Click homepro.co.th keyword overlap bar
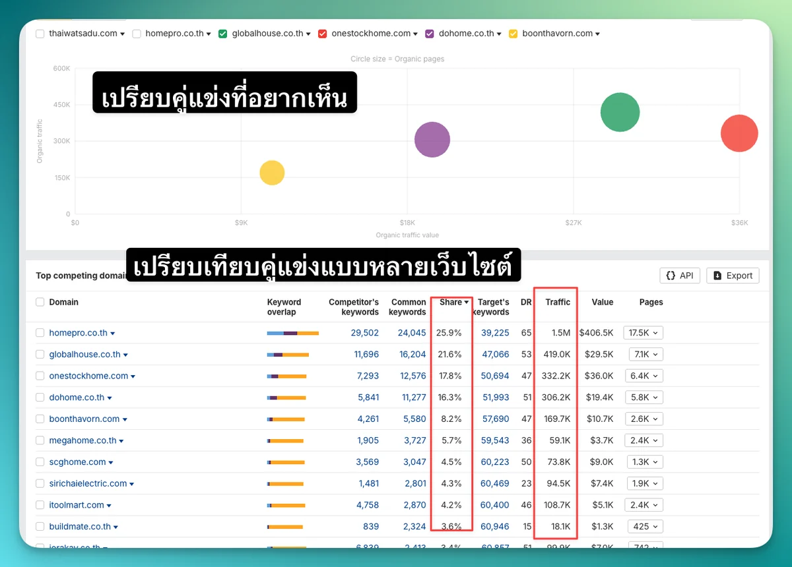The width and height of the screenshot is (792, 567). point(293,333)
